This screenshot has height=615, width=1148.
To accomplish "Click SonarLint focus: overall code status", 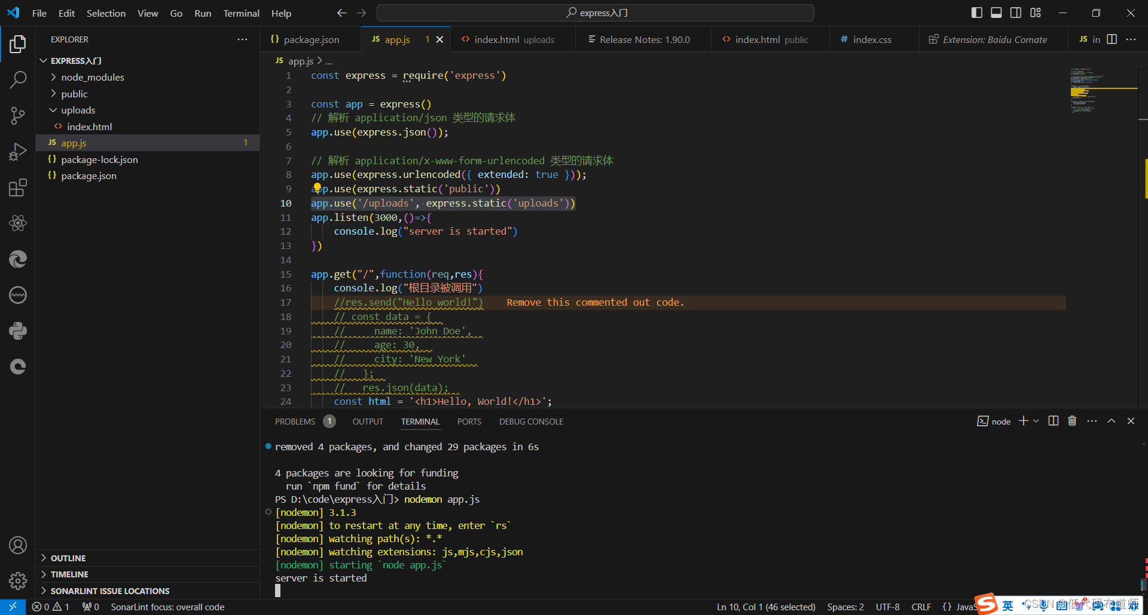I will pyautogui.click(x=167, y=607).
